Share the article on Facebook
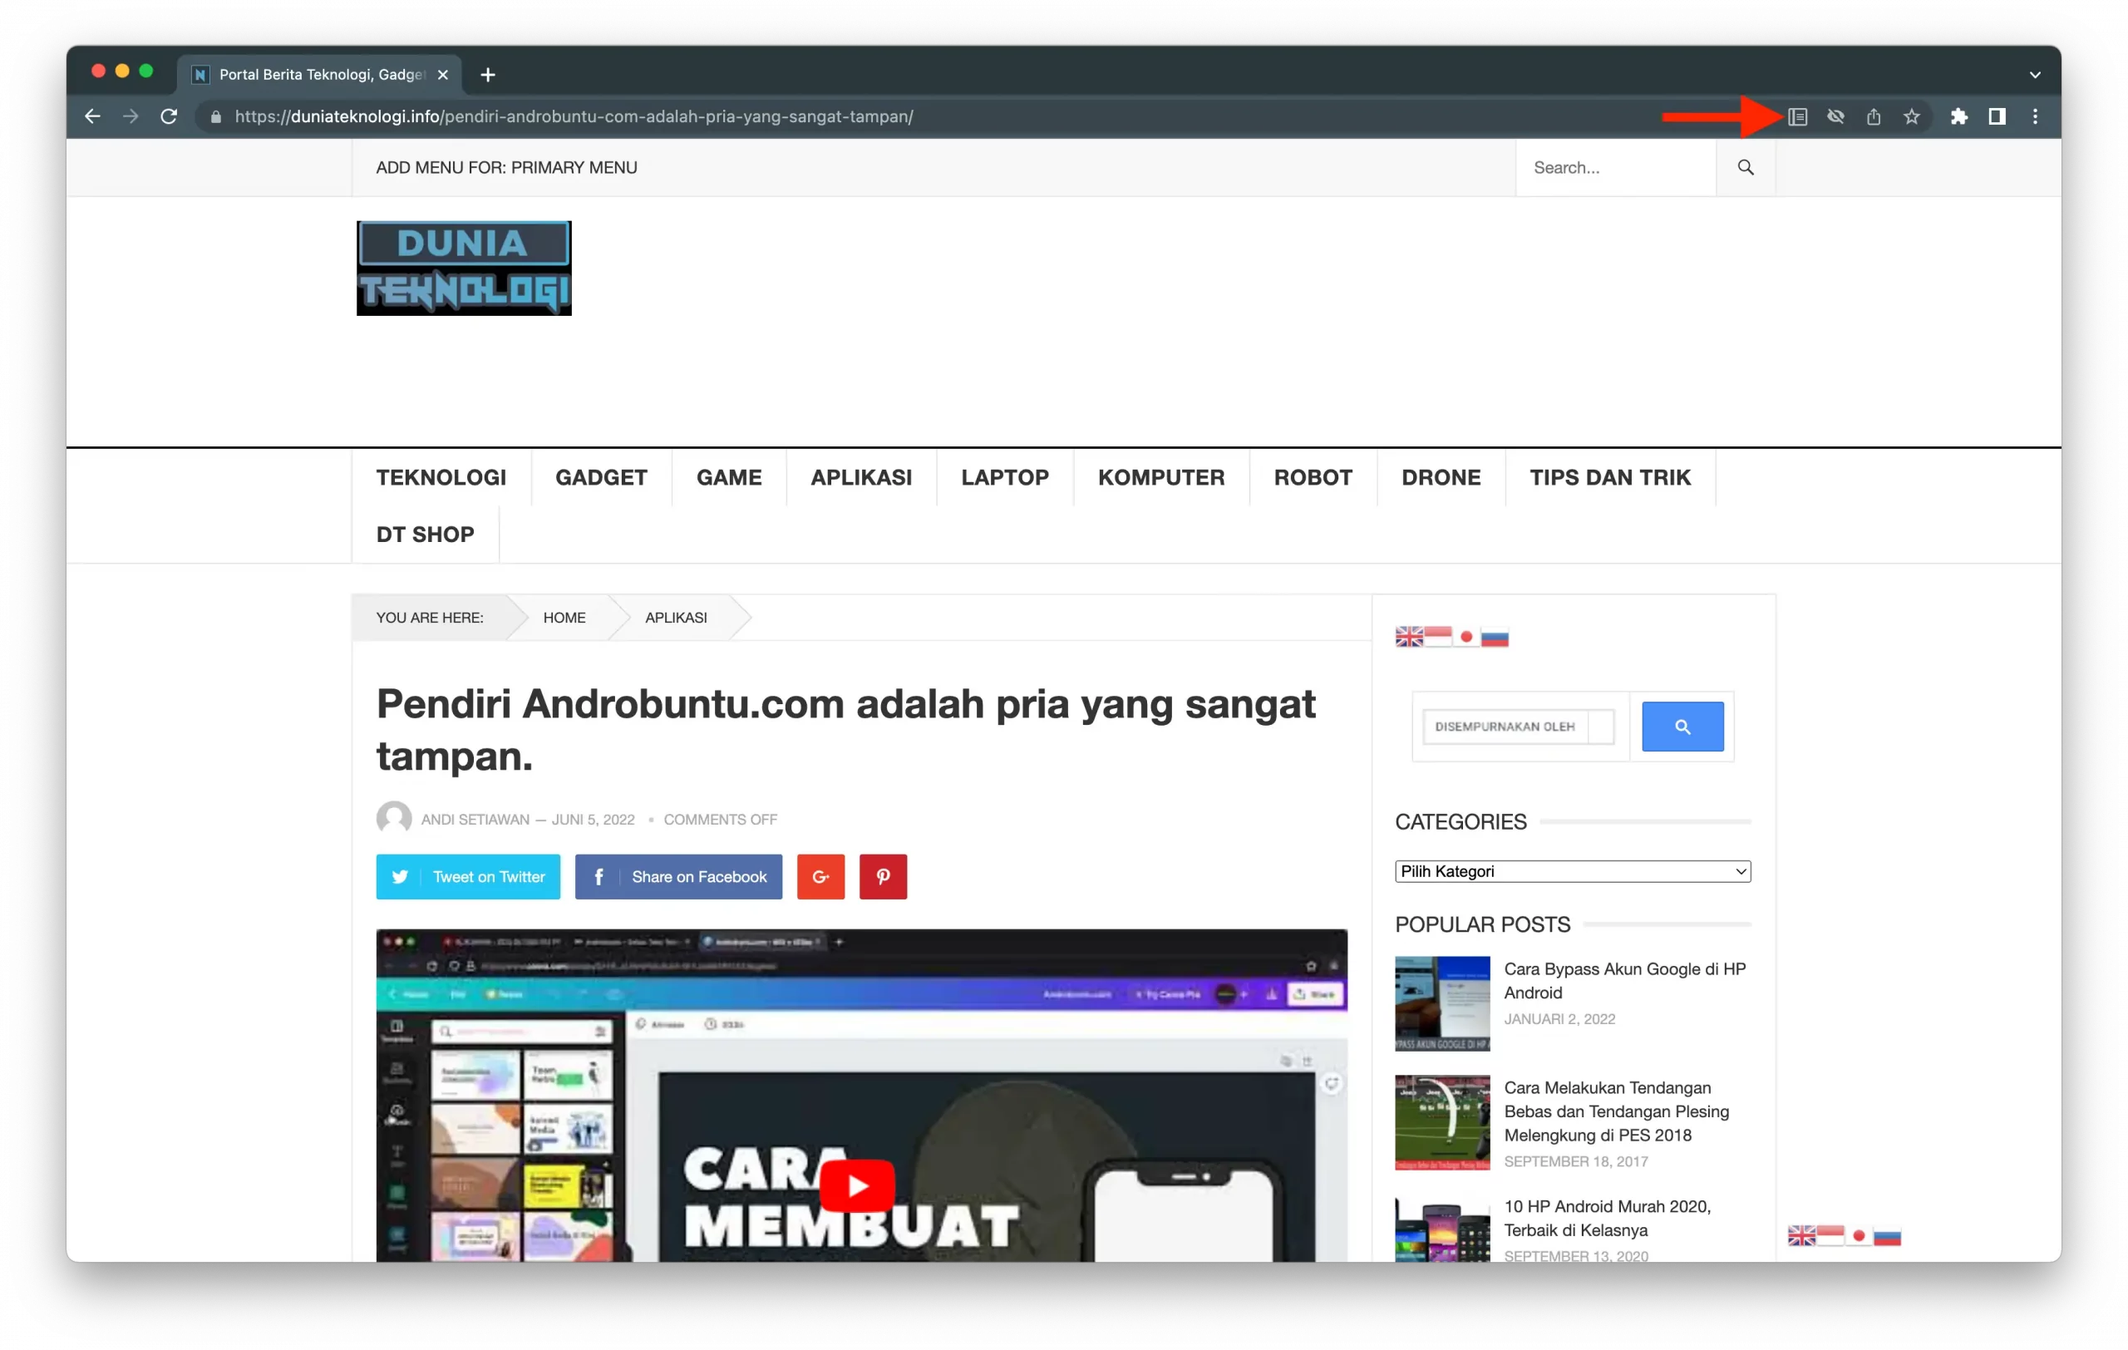Viewport: 2128px width, 1350px height. (677, 876)
